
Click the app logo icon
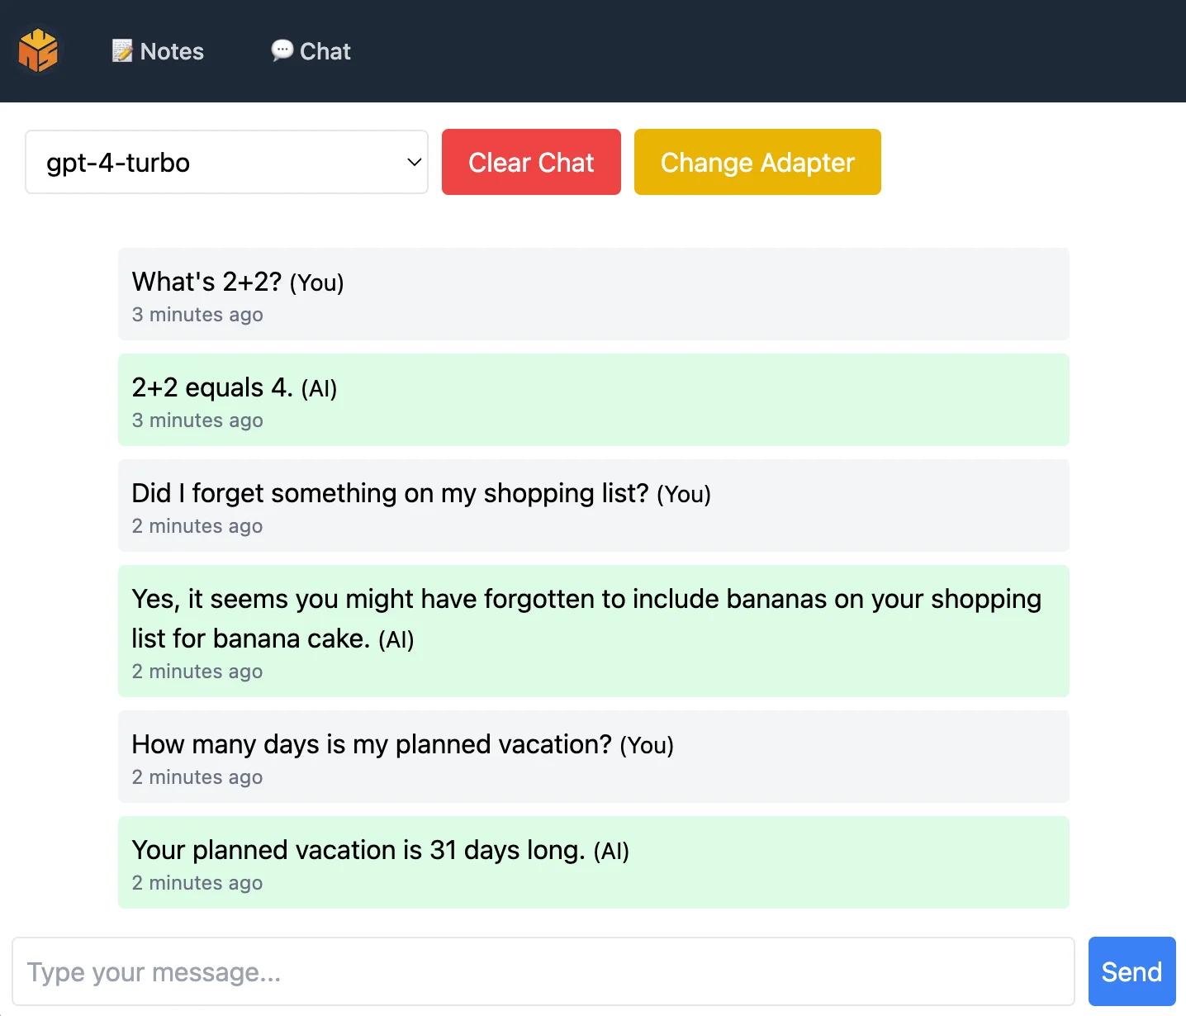pyautogui.click(x=39, y=50)
